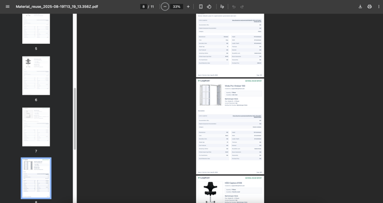Click the redo arrow in toolbar
383x203 pixels.
(x=242, y=7)
